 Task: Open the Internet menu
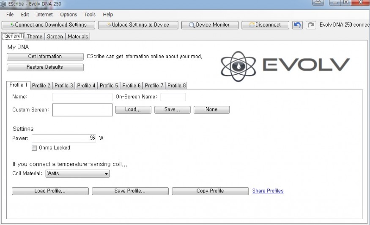tap(44, 15)
